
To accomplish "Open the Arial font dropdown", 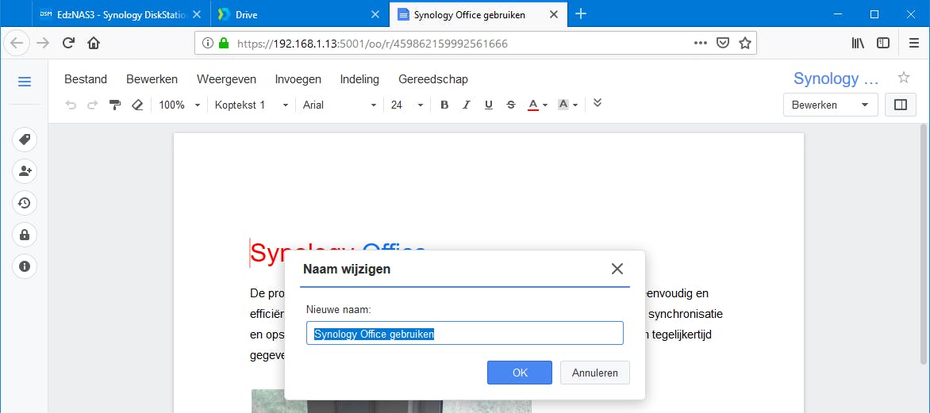I will coord(340,105).
